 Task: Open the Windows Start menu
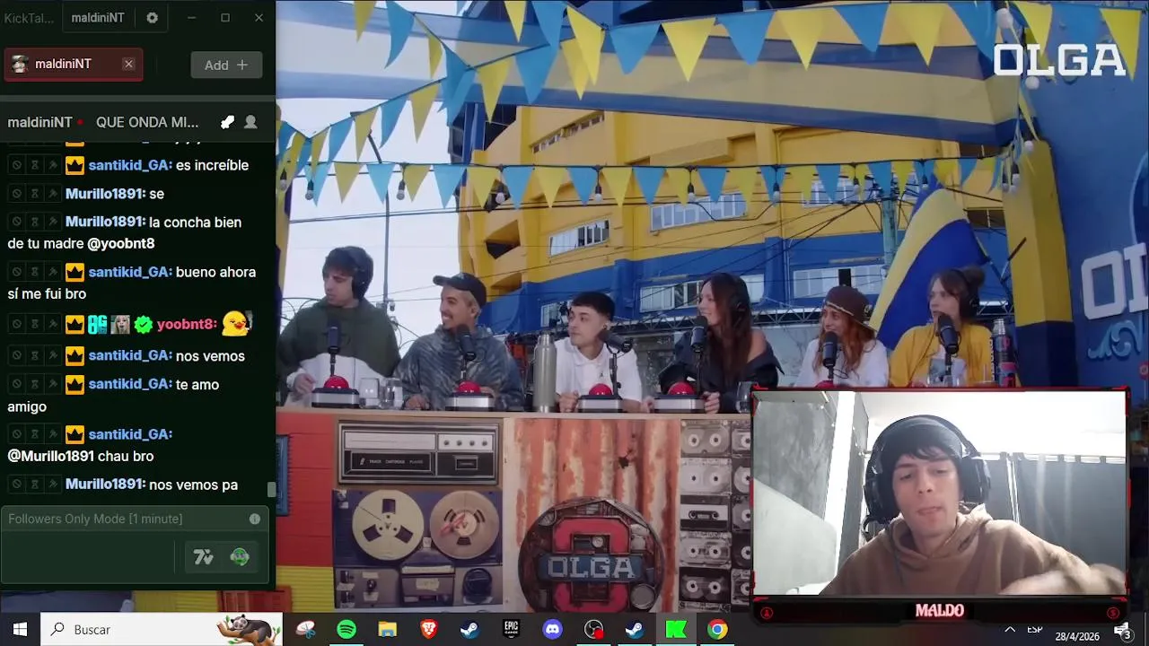click(x=20, y=630)
